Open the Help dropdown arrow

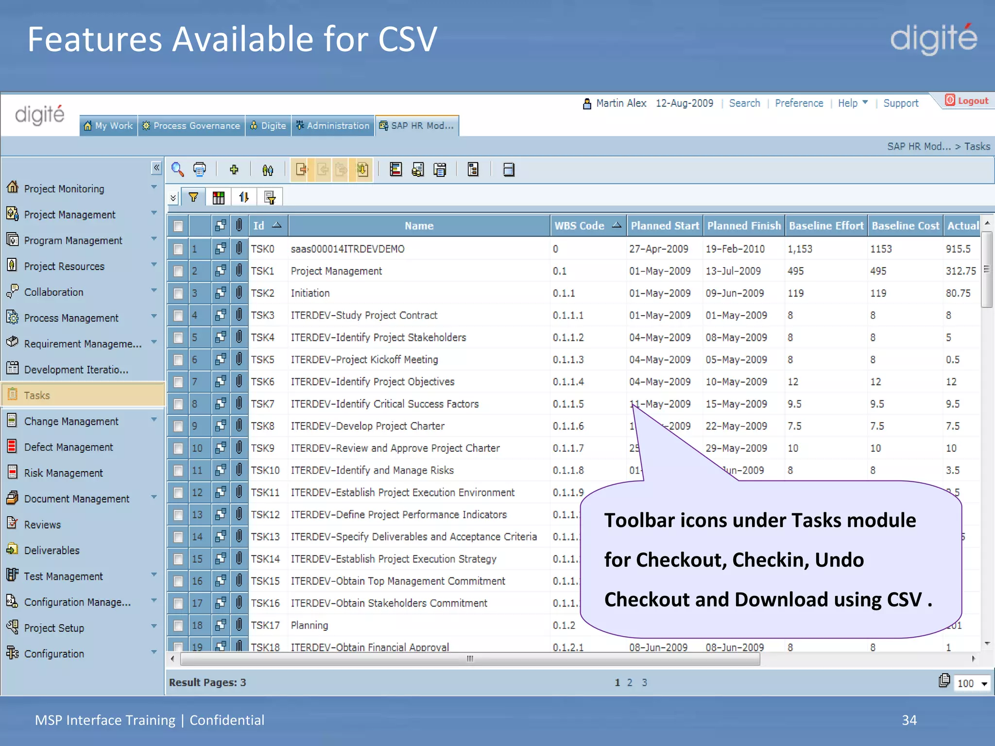pos(865,102)
